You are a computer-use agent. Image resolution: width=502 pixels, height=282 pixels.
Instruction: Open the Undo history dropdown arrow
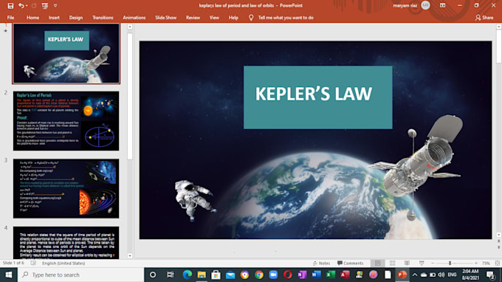pyautogui.click(x=27, y=6)
